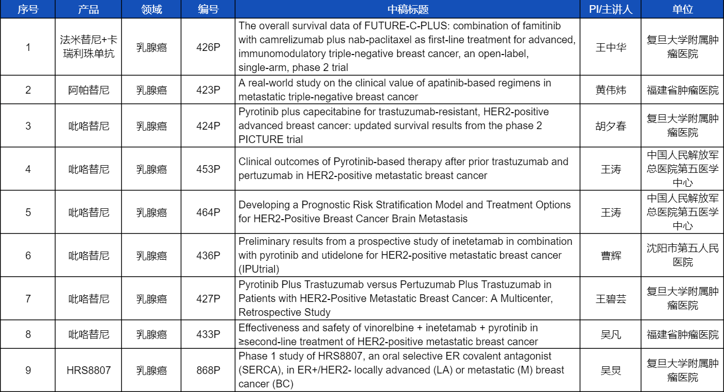Select presenter name 曹辉
This screenshot has height=392, width=724.
point(610,255)
